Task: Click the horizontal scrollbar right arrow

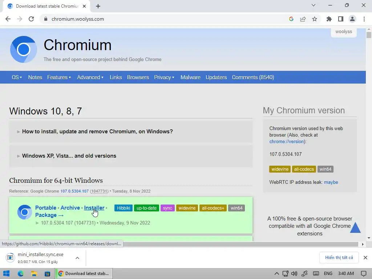Action: (x=363, y=244)
